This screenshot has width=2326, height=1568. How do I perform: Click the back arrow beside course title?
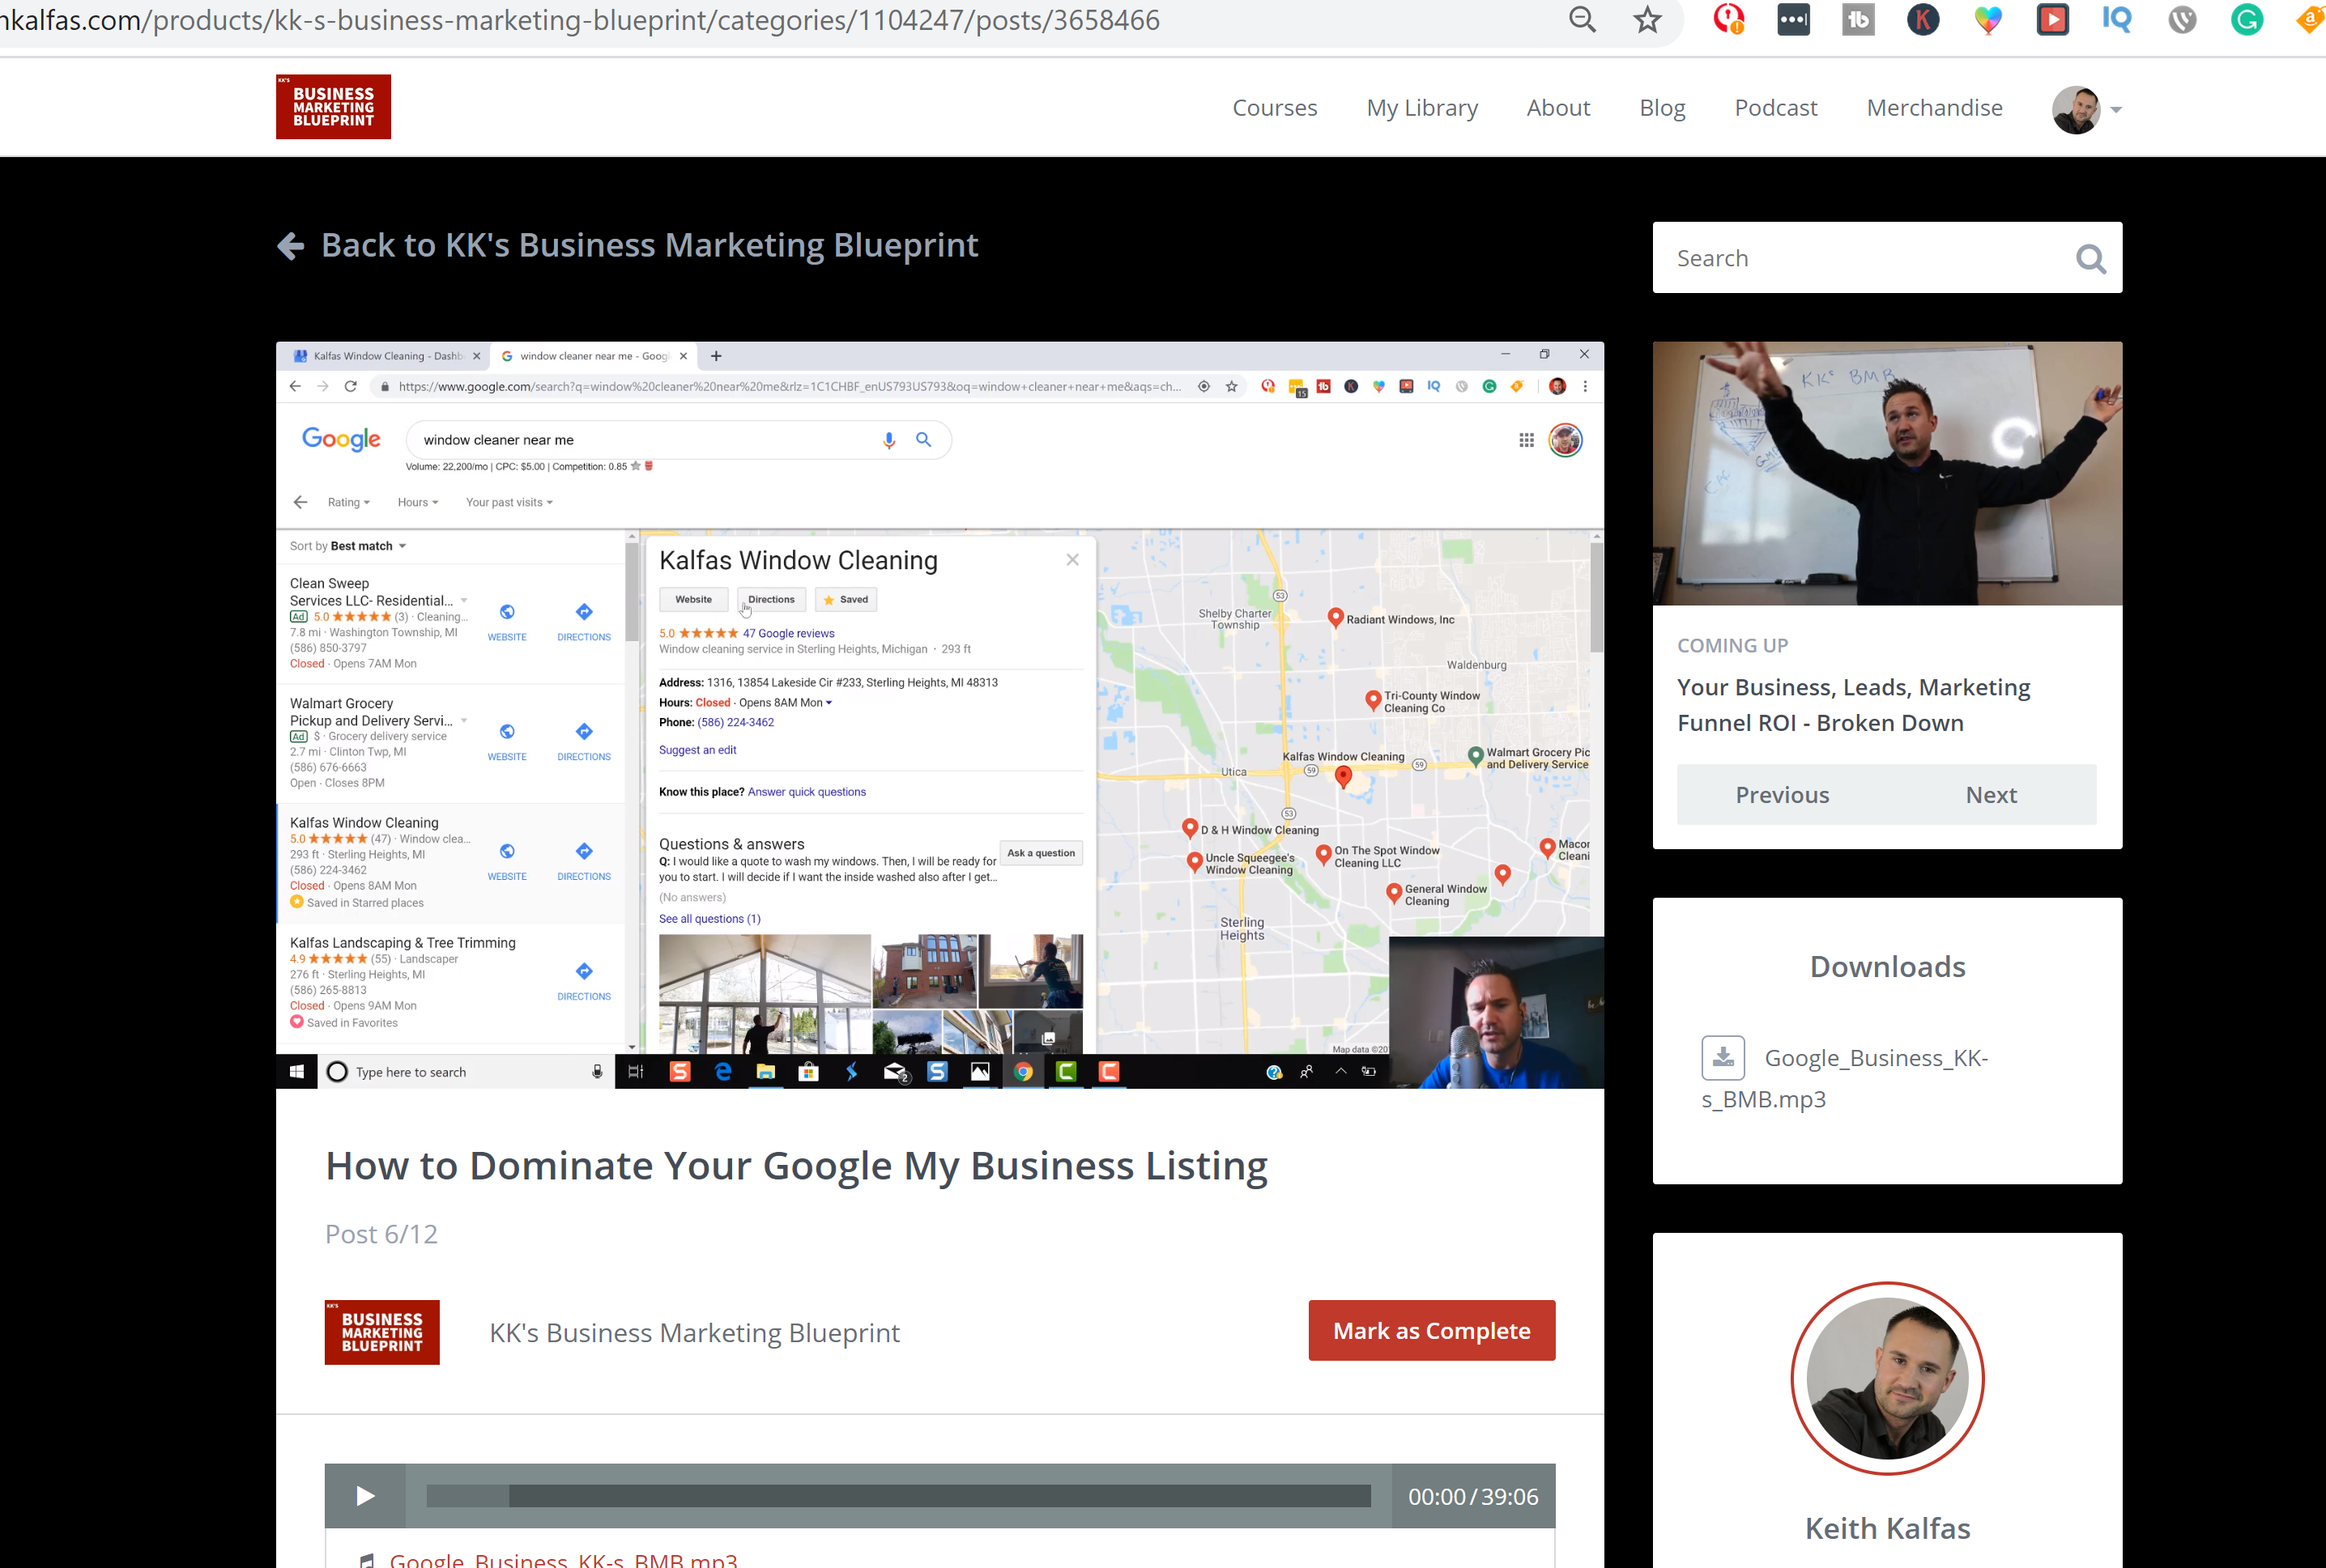point(291,246)
